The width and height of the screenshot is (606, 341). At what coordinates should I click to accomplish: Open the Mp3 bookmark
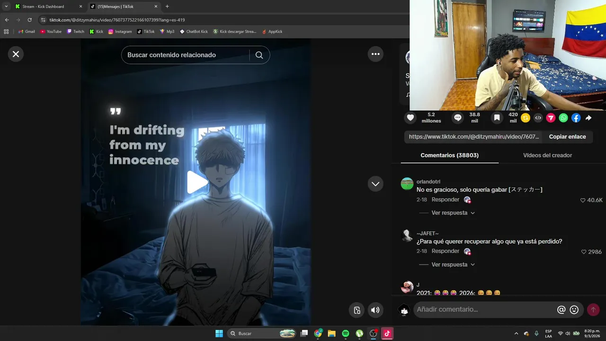click(167, 32)
